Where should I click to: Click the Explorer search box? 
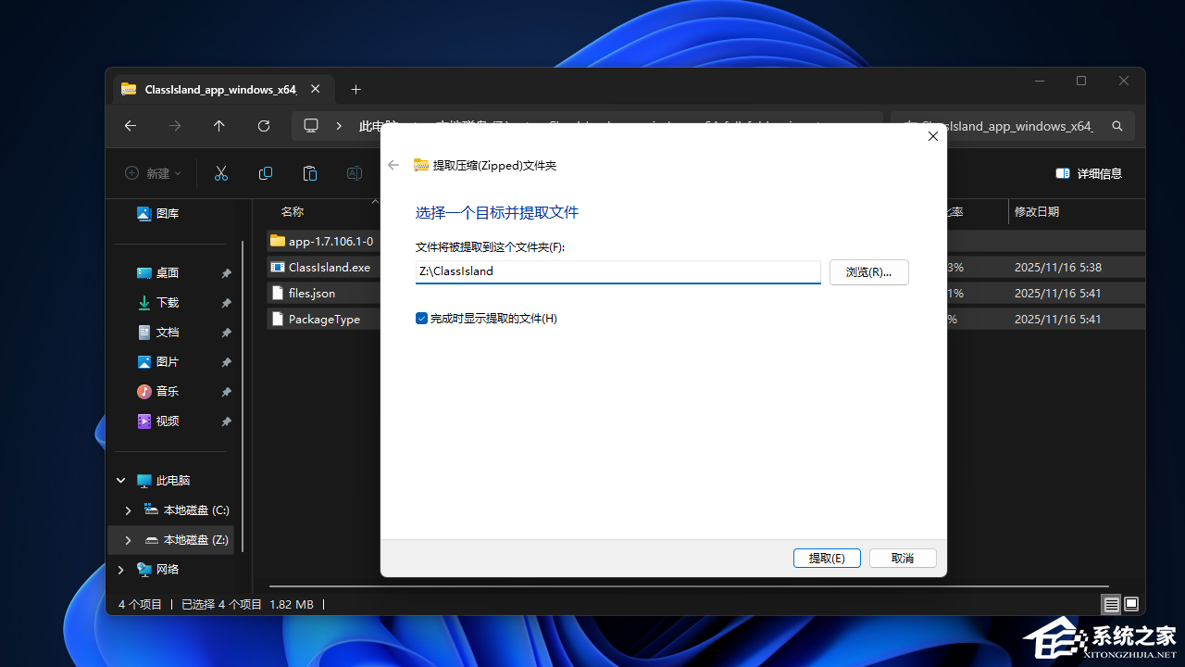[1012, 126]
